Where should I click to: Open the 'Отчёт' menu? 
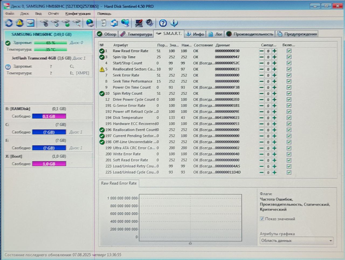[x=53, y=13]
